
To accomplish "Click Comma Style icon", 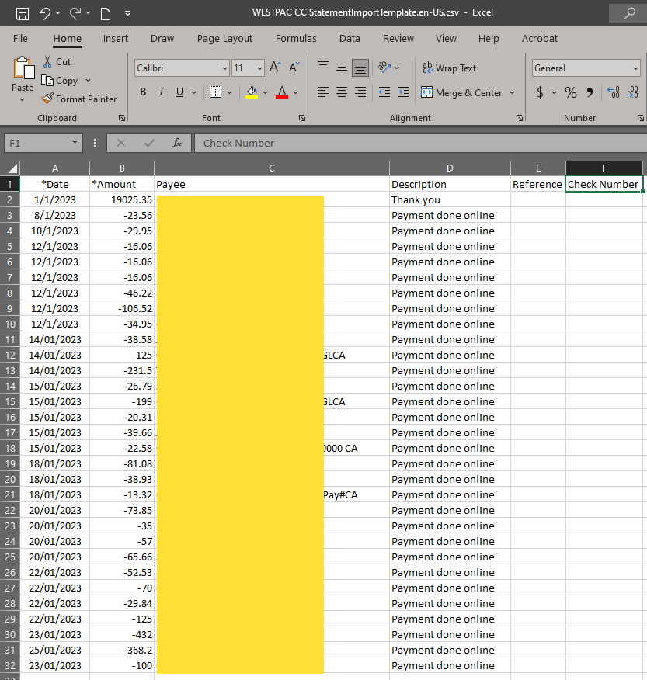I will click(590, 92).
